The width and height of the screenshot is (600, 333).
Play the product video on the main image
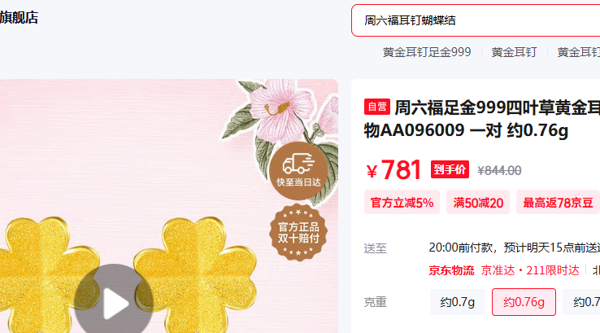(x=114, y=303)
